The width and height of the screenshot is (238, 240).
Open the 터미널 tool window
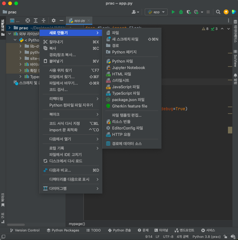pyautogui.click(x=161, y=230)
